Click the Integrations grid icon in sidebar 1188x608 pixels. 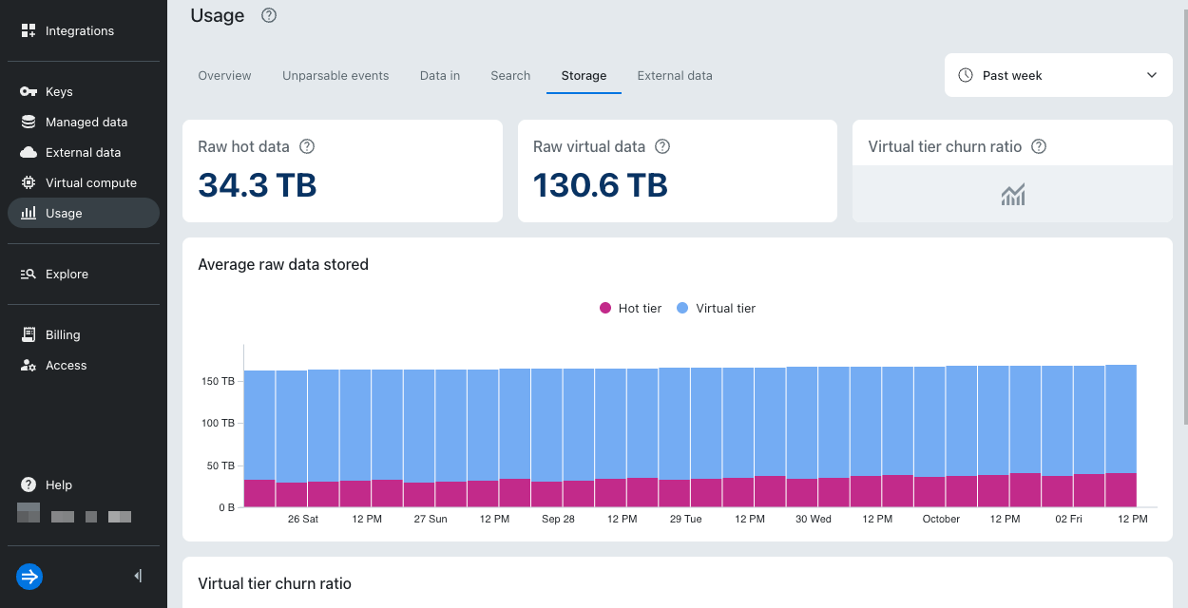(29, 30)
